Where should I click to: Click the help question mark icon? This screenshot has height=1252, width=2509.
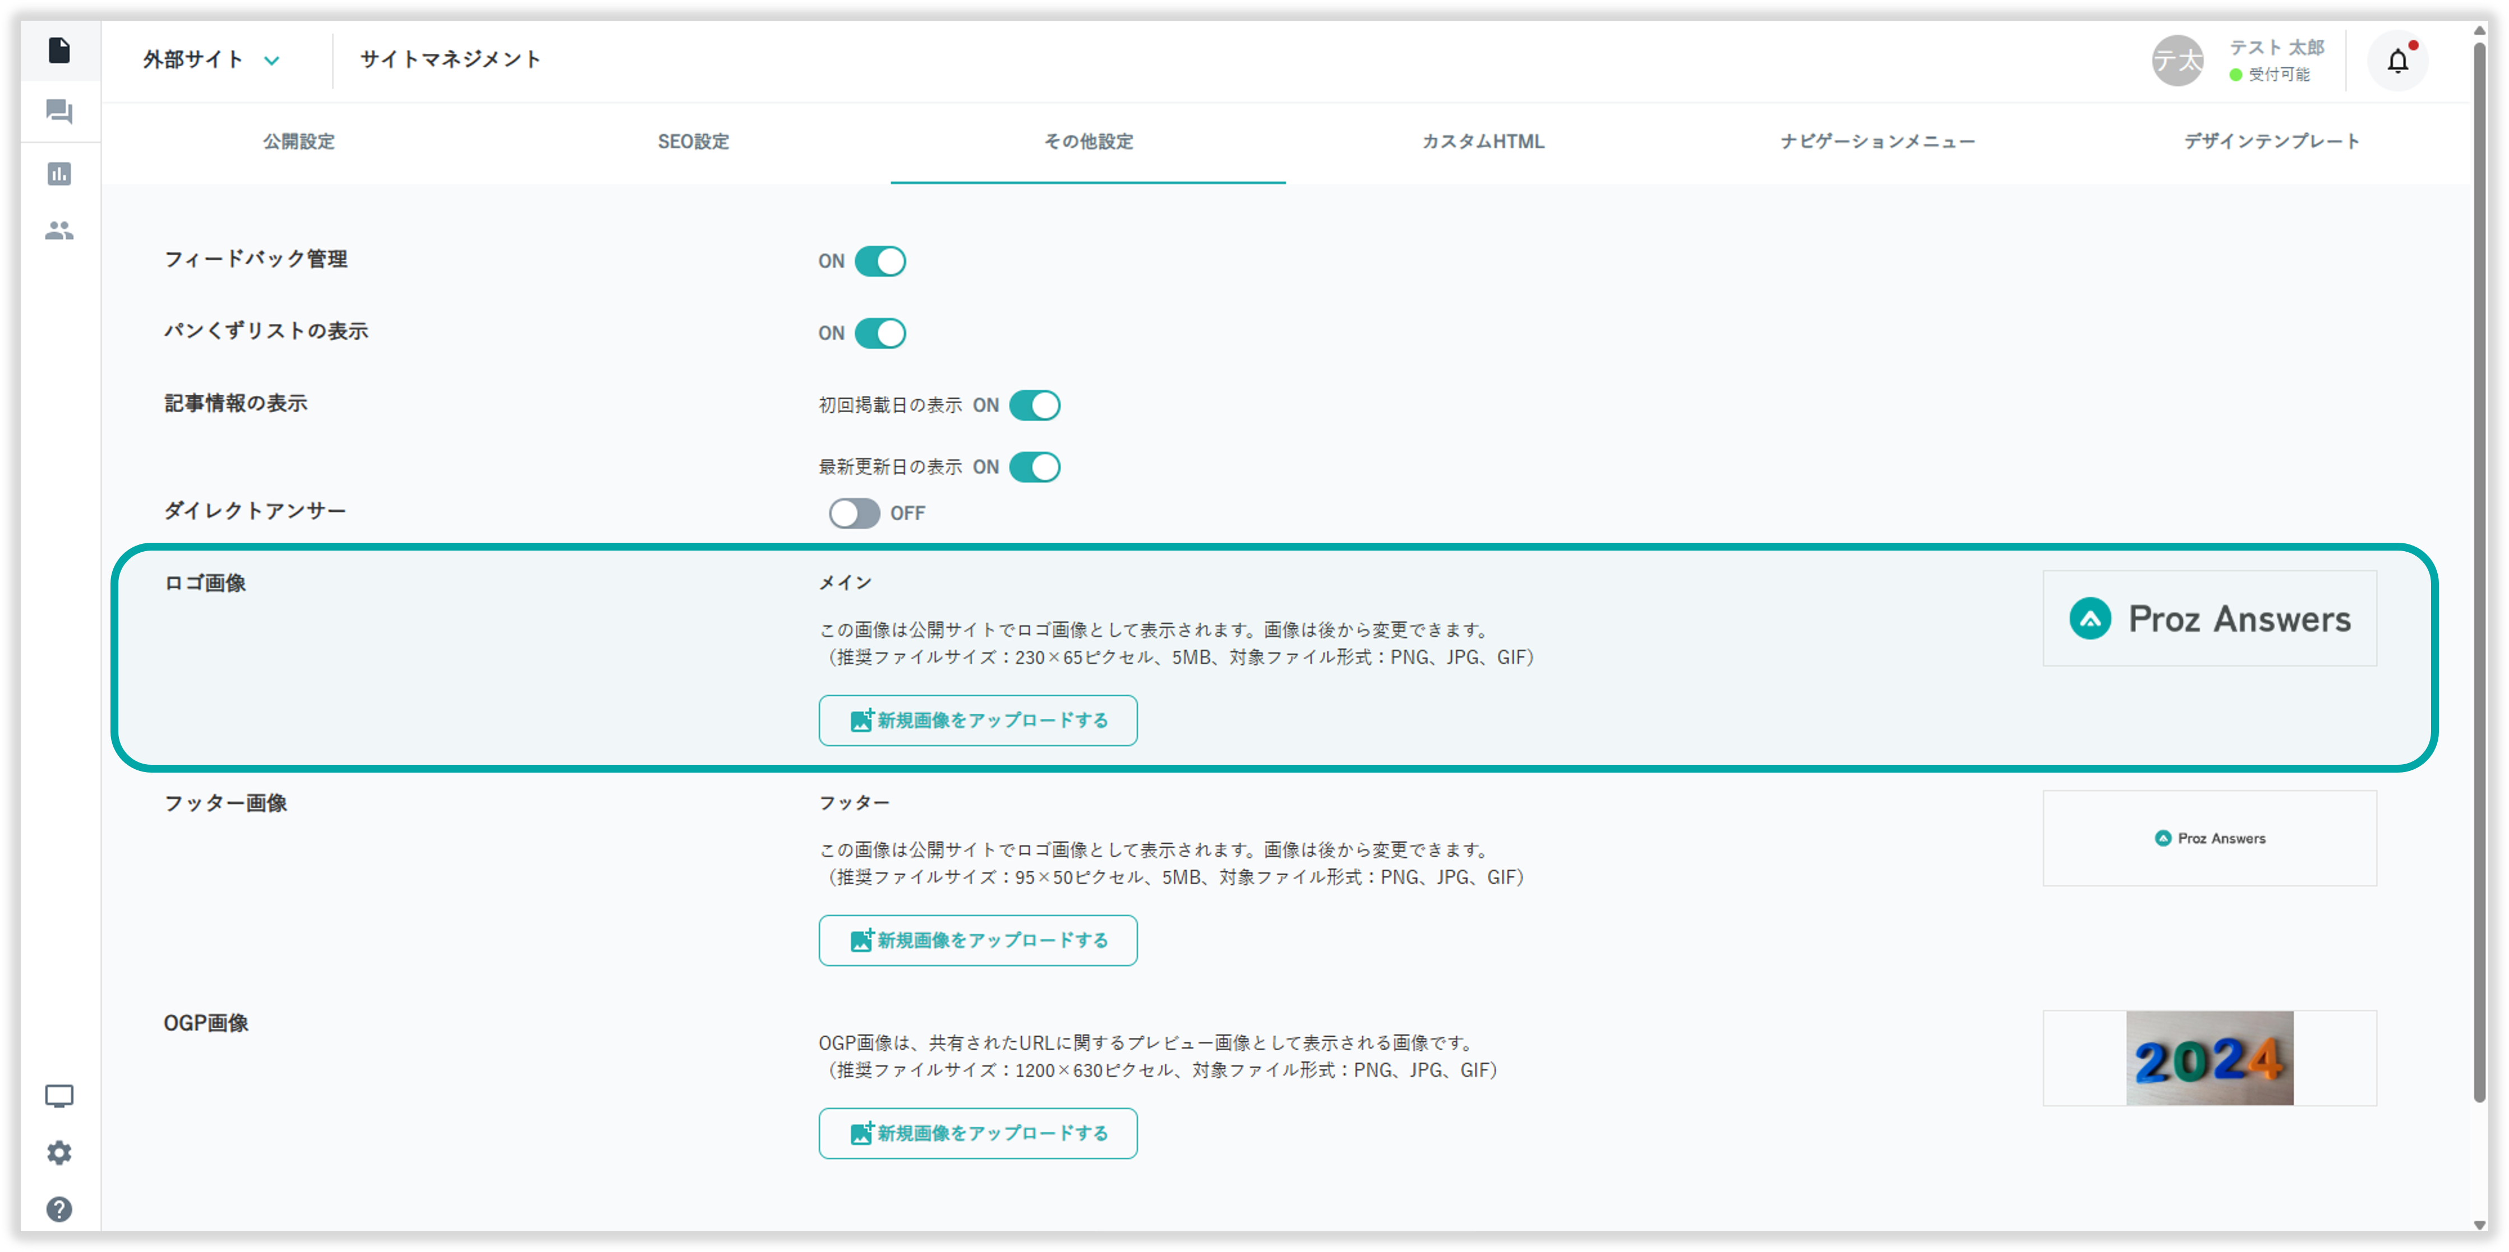tap(58, 1209)
